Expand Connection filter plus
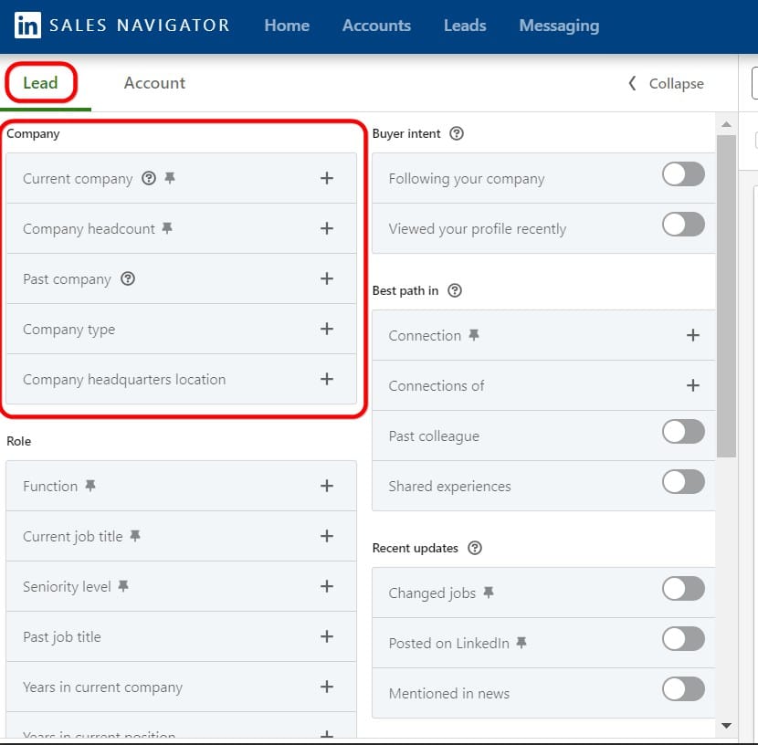The image size is (758, 745). (693, 335)
